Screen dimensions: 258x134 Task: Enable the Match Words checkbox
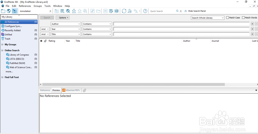243,18
